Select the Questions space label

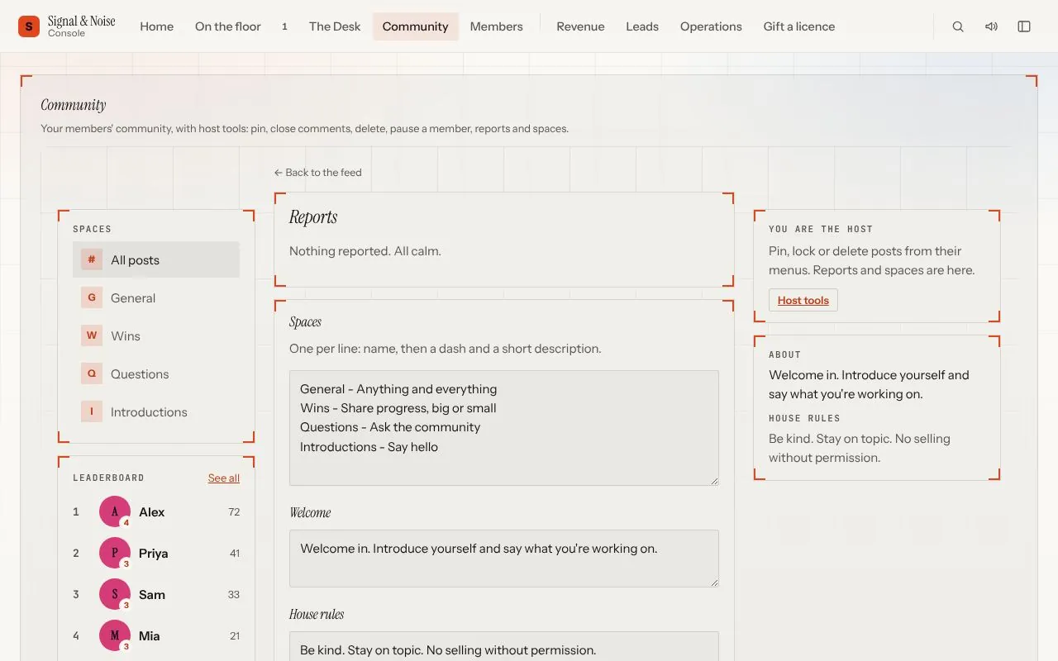[140, 373]
